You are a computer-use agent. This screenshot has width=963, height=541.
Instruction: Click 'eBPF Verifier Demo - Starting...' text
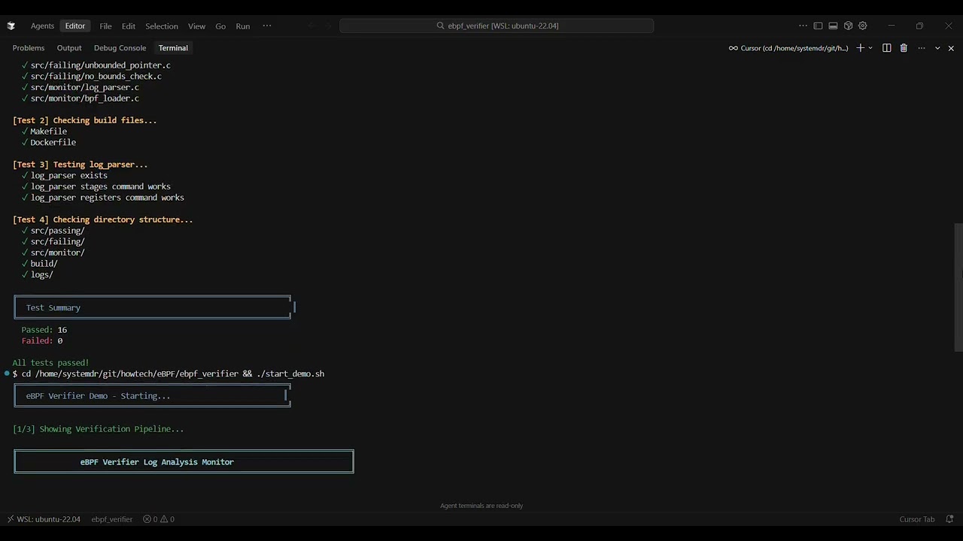pyautogui.click(x=98, y=396)
